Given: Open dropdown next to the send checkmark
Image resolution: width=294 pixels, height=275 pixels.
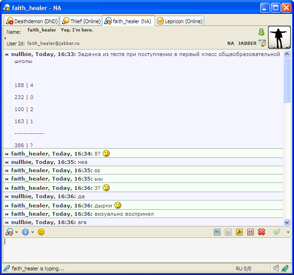Looking at the screenshot, I should (288, 232).
